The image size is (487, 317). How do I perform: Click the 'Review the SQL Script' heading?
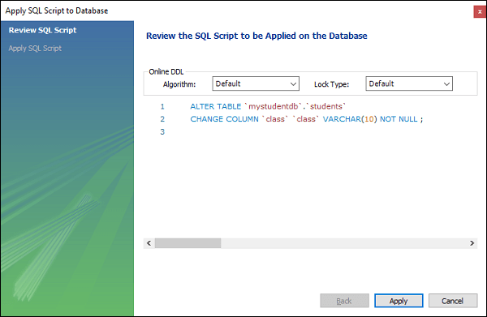click(x=256, y=36)
